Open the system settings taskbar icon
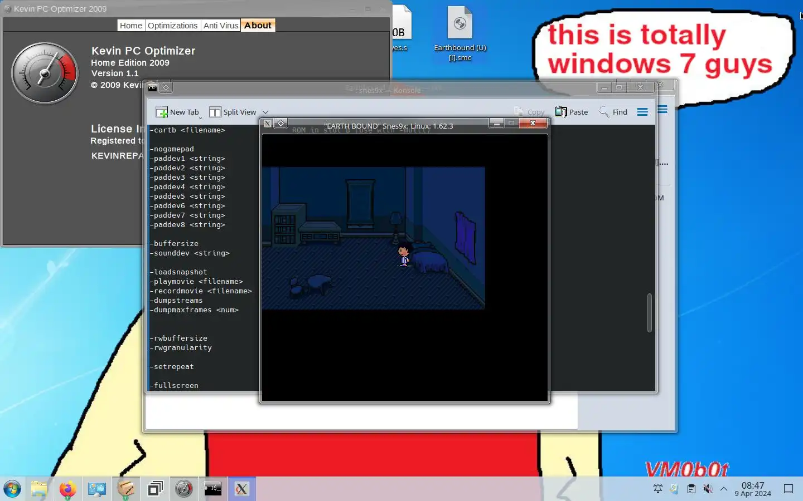This screenshot has width=803, height=501. 96,489
